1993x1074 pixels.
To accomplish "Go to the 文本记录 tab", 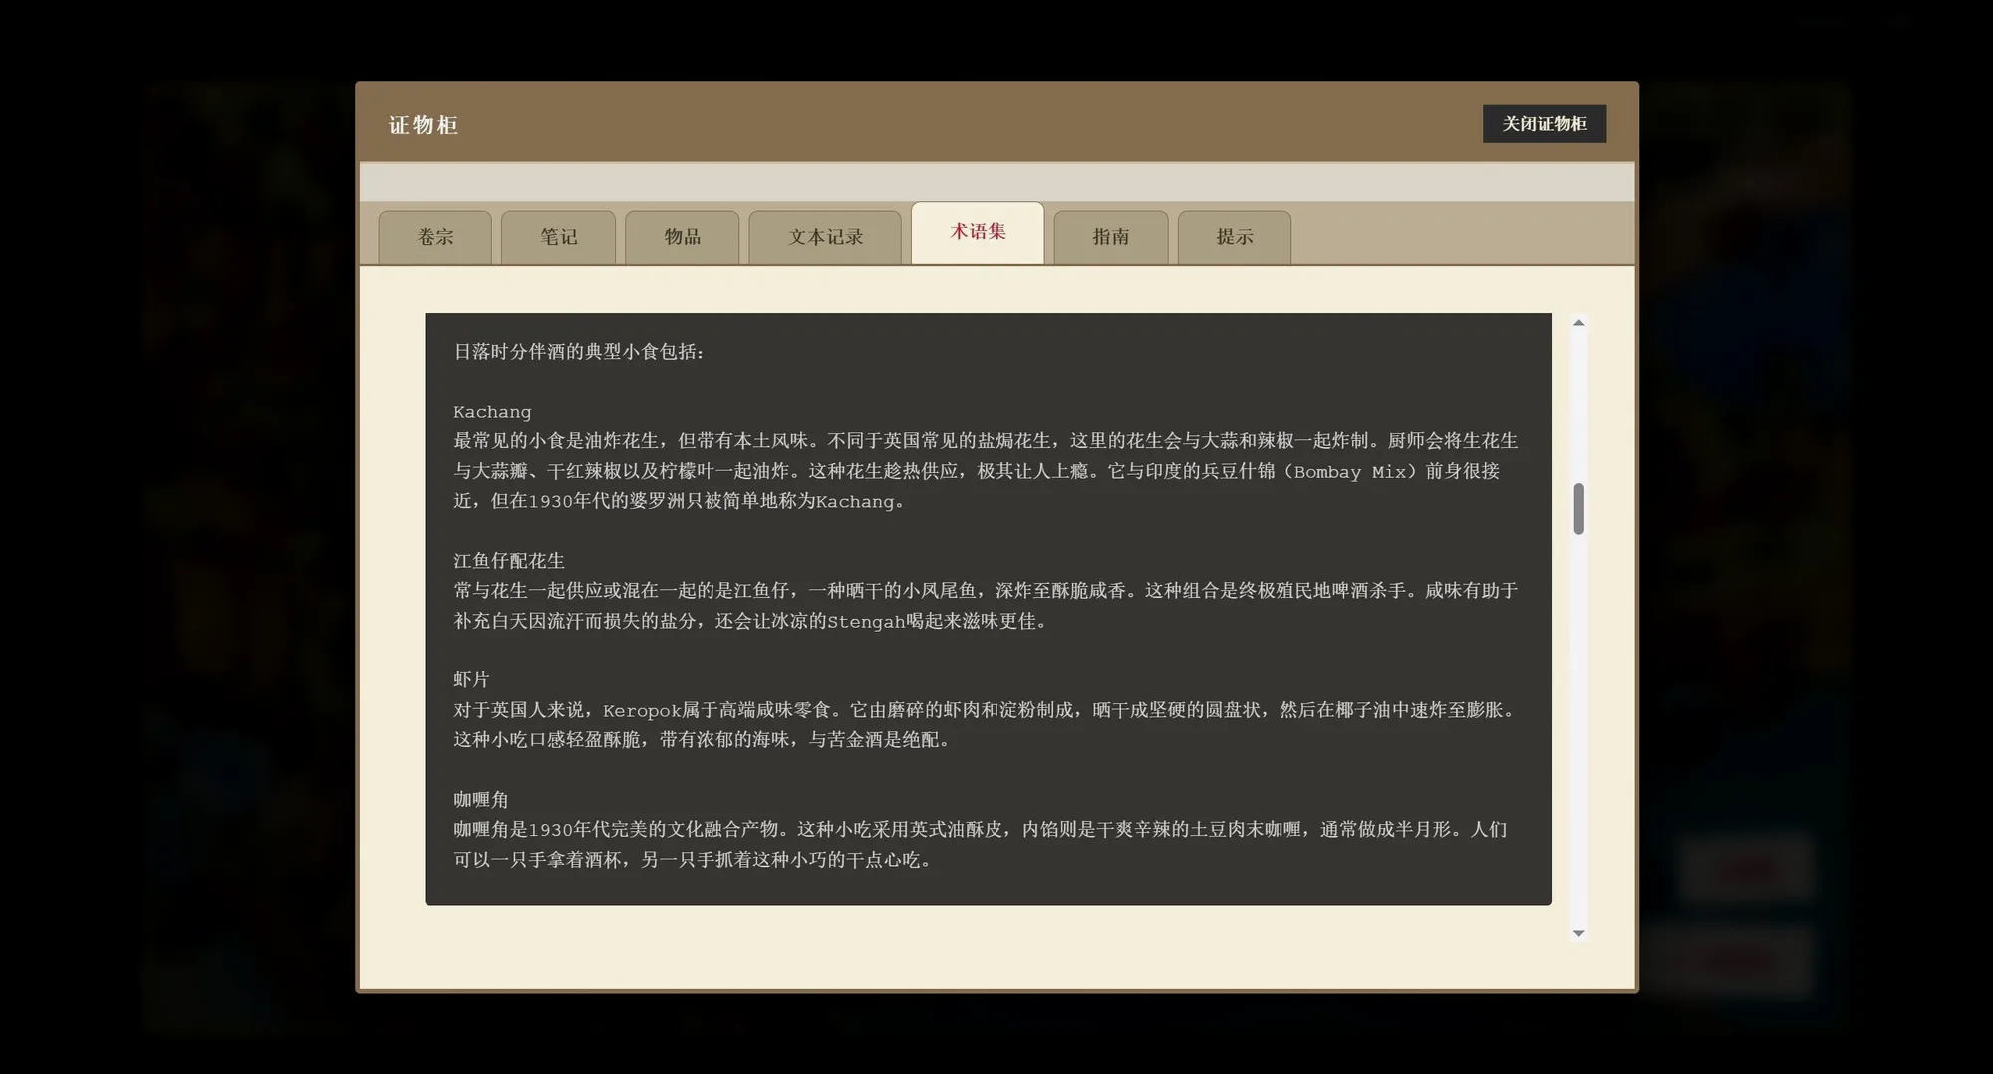I will (825, 237).
